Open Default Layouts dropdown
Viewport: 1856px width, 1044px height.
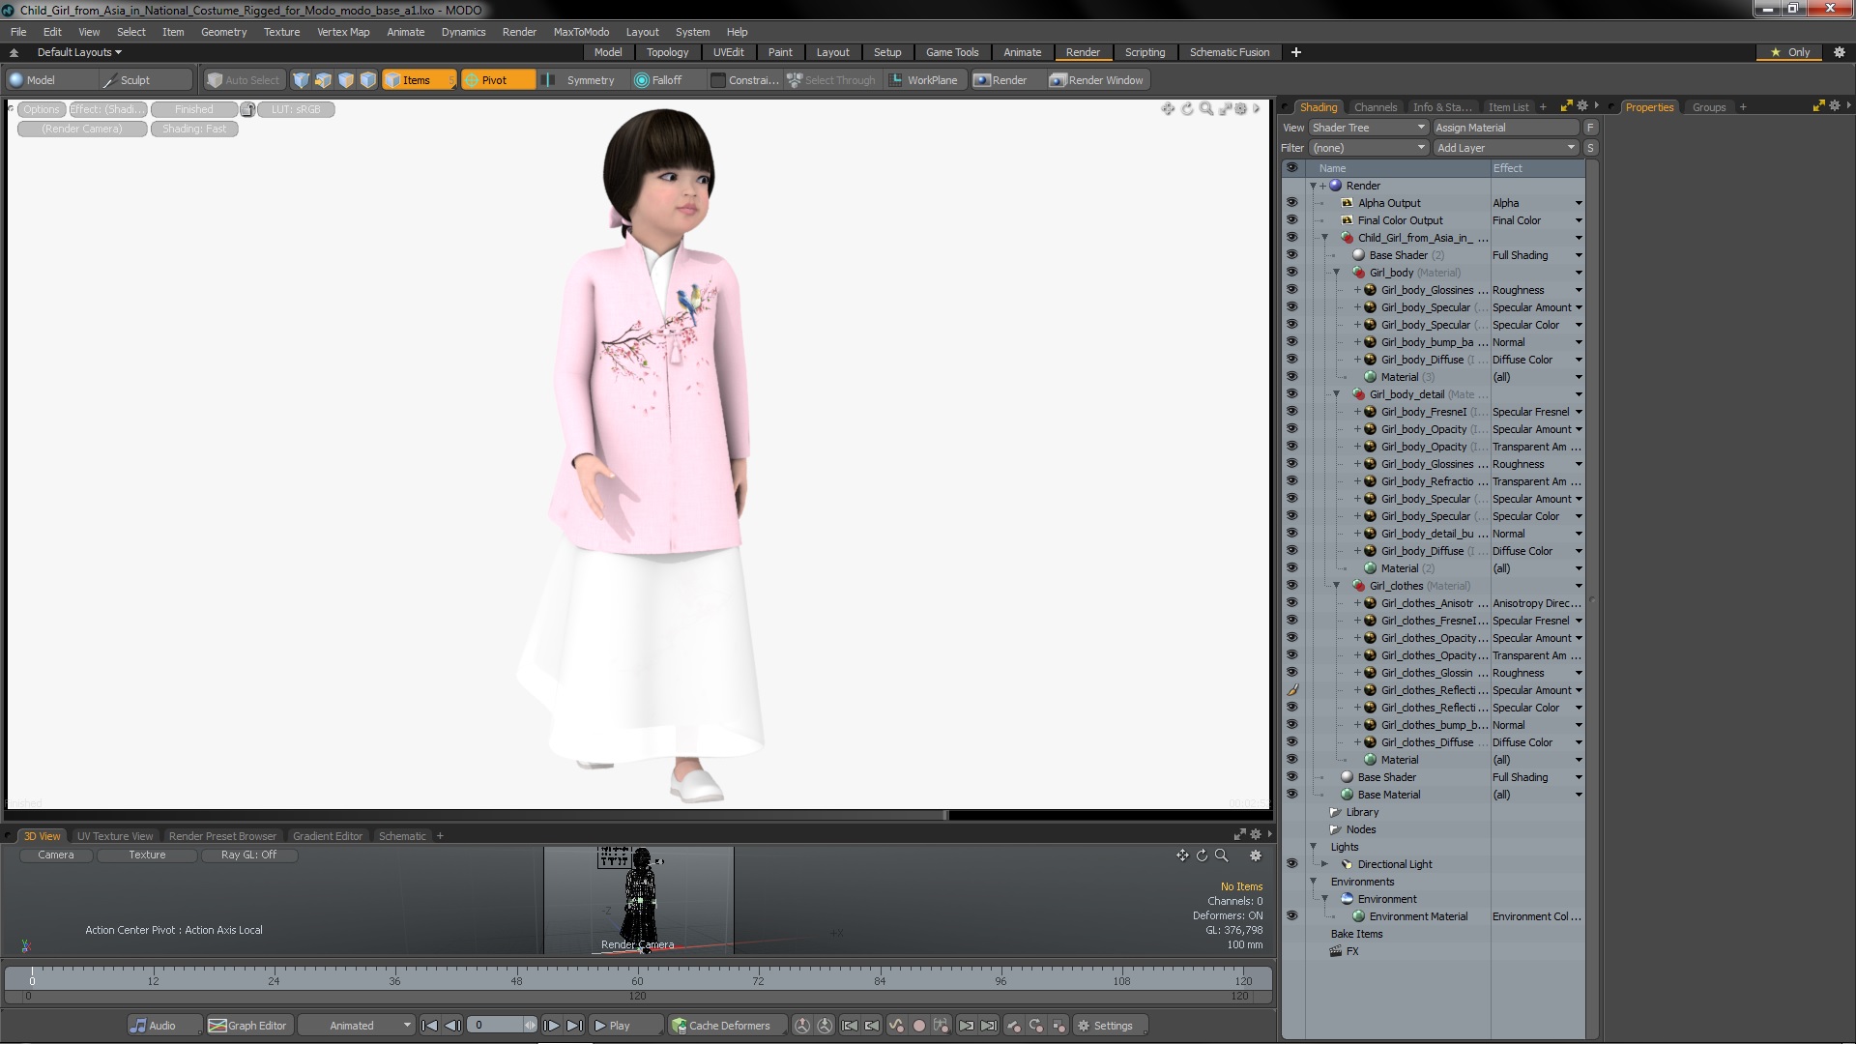[x=79, y=52]
